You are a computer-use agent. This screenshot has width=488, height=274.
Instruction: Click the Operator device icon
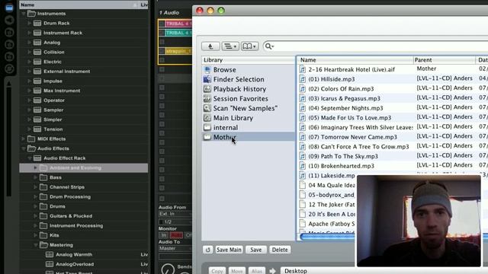click(37, 100)
